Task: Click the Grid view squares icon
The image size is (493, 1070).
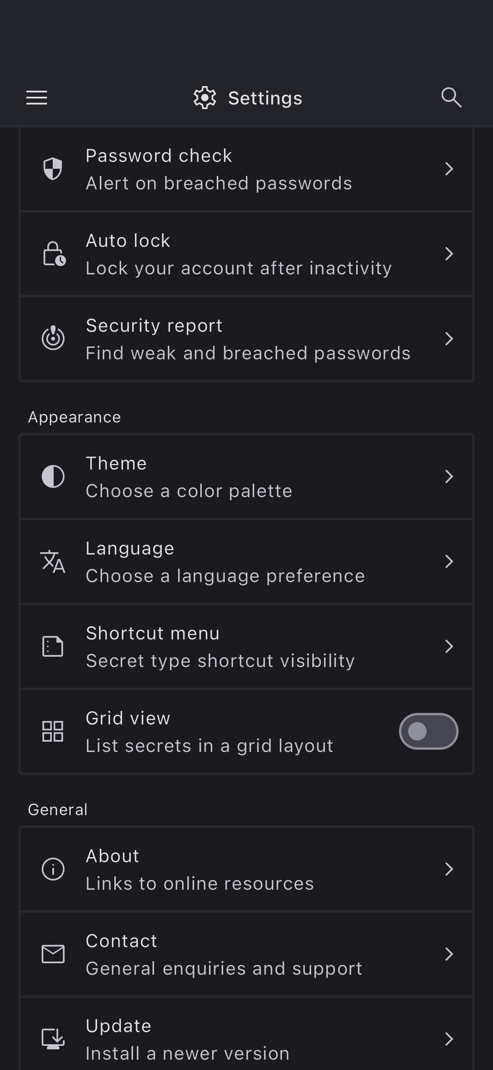Action: [x=53, y=731]
